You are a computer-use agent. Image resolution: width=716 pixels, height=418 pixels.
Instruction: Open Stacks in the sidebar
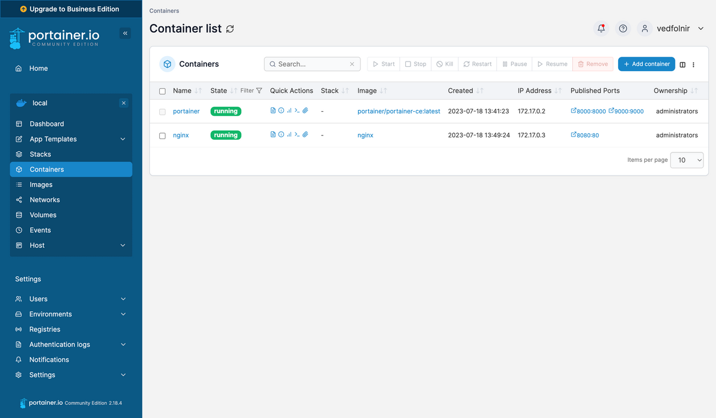(x=71, y=154)
